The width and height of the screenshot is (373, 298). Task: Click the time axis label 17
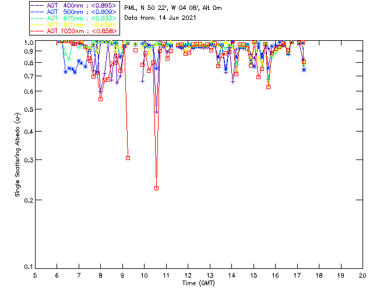[x=297, y=275]
